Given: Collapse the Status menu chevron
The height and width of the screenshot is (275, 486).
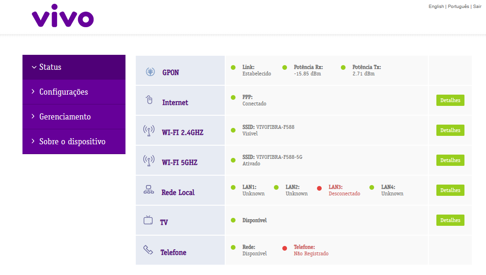Looking at the screenshot, I should pyautogui.click(x=34, y=67).
